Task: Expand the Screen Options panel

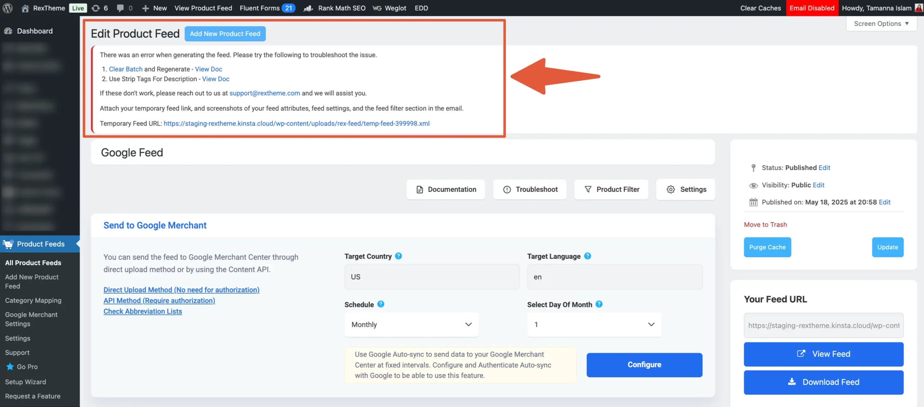Action: 881,23
